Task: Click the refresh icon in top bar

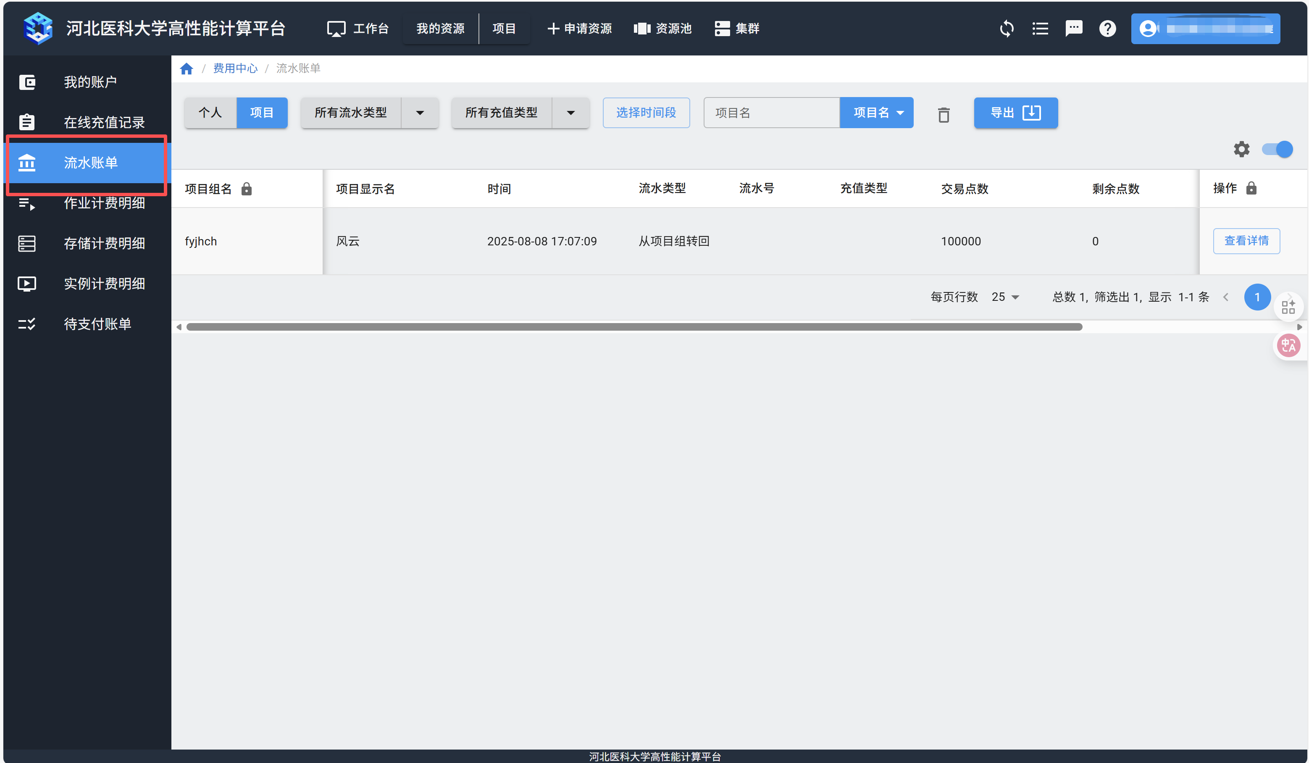Action: (1006, 29)
